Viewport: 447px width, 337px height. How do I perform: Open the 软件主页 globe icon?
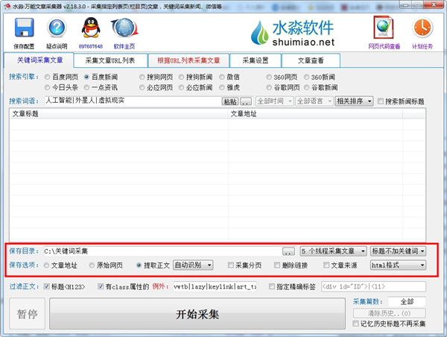click(x=124, y=28)
